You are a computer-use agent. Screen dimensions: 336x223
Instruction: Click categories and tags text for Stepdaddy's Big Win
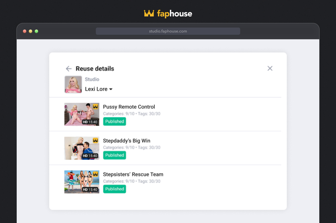coord(132,148)
